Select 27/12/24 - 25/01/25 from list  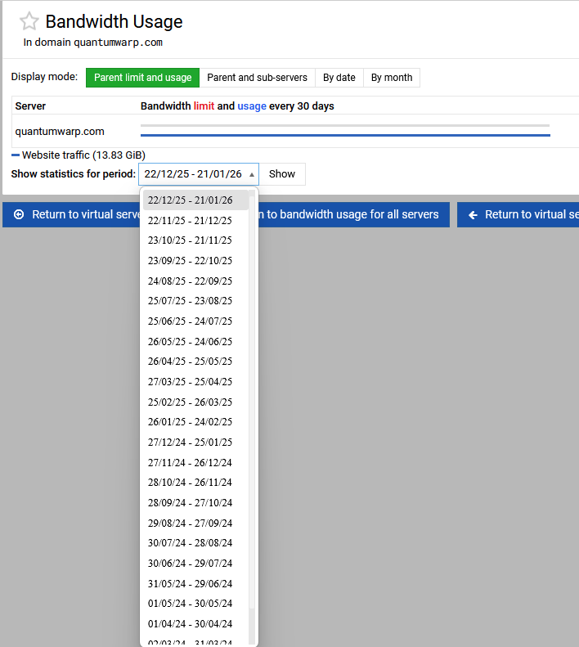click(190, 443)
